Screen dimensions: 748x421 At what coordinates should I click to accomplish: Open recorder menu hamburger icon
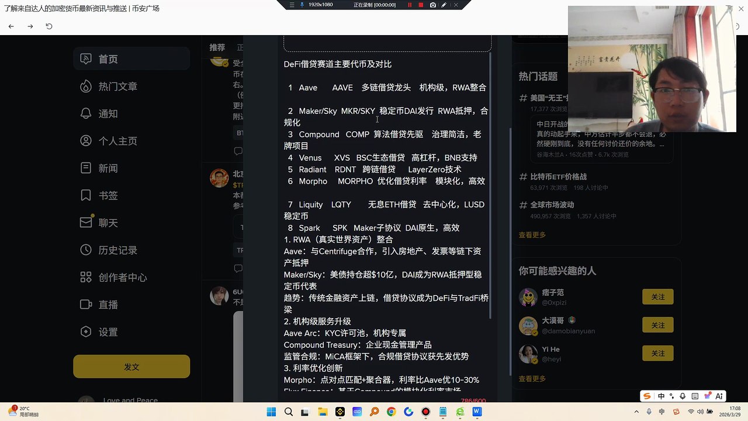coord(292,5)
